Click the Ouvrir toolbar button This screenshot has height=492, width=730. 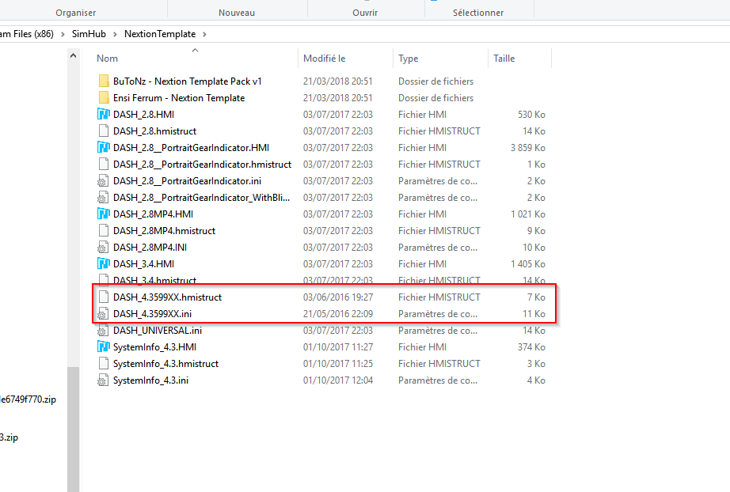[x=364, y=13]
